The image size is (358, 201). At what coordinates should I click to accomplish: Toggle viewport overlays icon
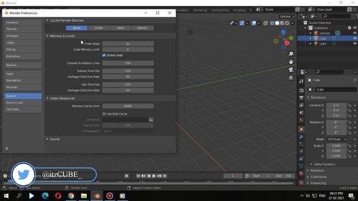pos(253,23)
